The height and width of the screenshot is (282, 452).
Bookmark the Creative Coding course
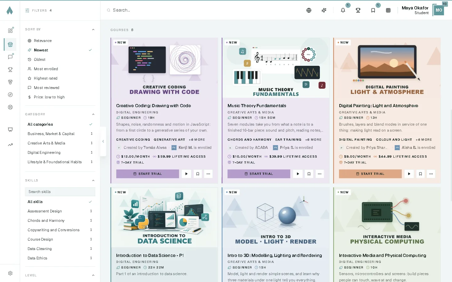click(197, 174)
